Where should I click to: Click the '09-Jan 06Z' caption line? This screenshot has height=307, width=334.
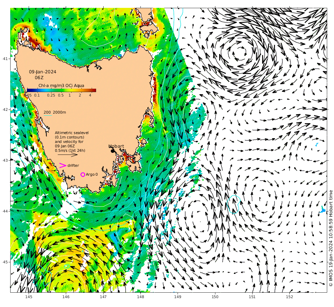(65, 146)
